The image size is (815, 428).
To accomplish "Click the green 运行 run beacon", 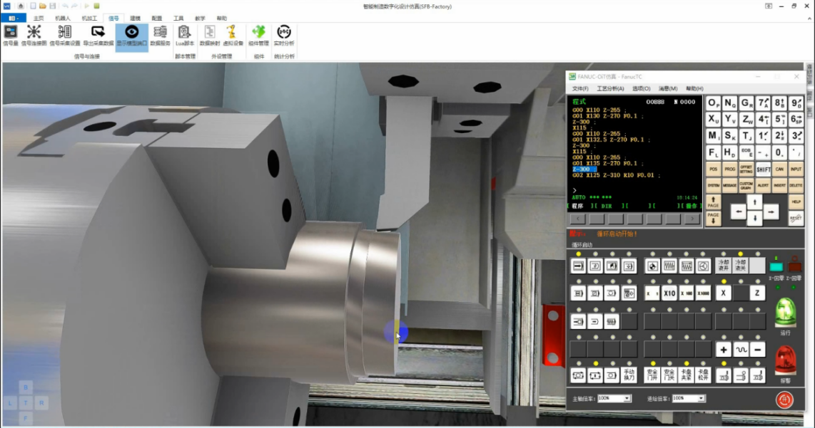I will (785, 313).
